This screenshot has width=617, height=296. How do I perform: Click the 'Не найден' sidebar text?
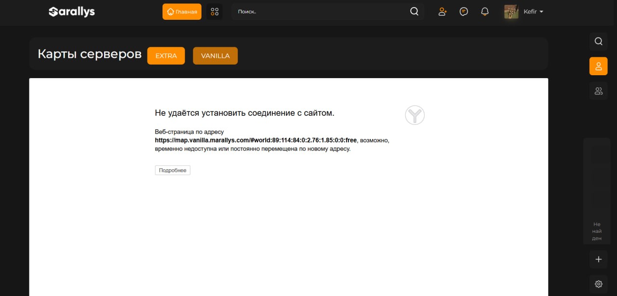coord(597,231)
